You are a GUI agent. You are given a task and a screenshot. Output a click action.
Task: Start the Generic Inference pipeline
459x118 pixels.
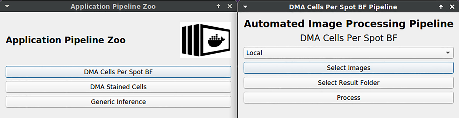coord(118,102)
